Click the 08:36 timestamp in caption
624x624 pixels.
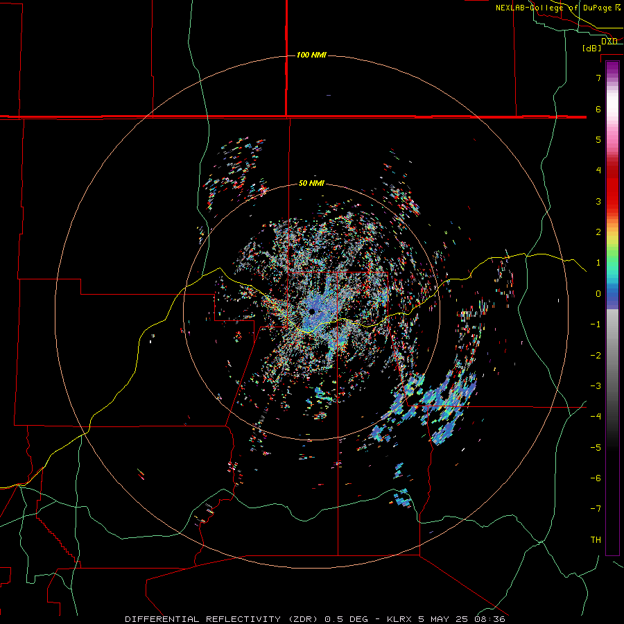[x=489, y=619]
